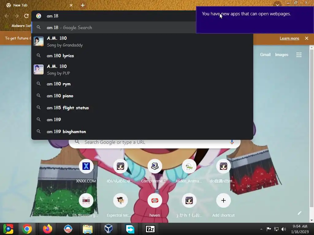
Task: Open 7-Zip from the taskbar
Action: tap(150, 229)
